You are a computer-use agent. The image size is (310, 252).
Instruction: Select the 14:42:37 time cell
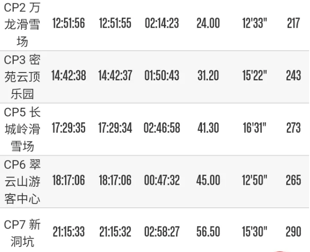point(115,76)
